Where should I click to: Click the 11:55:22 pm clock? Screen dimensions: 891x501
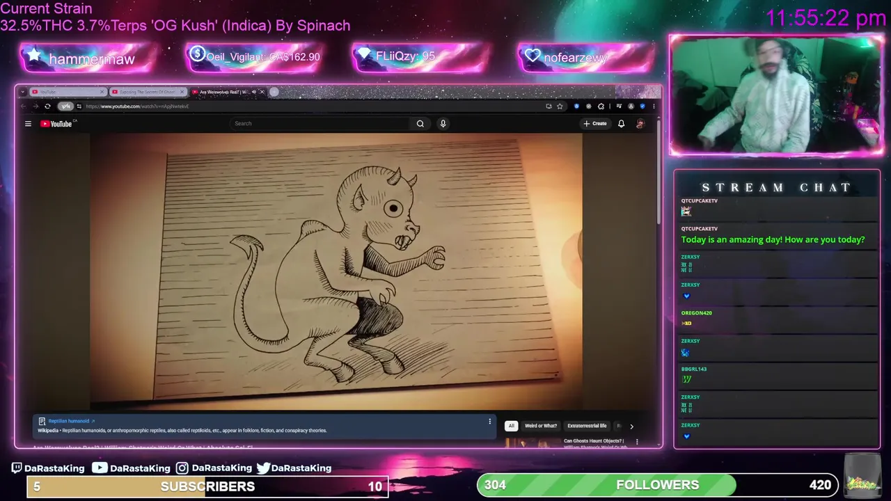pyautogui.click(x=826, y=19)
